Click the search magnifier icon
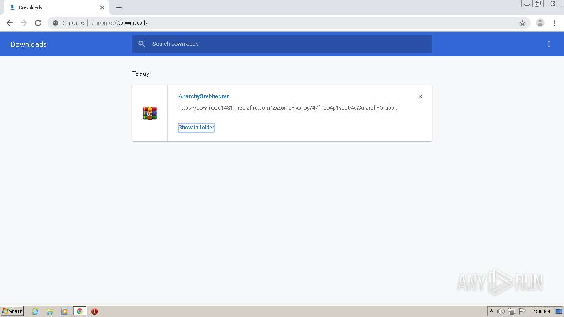Viewport: 564px width, 317px height. tap(141, 44)
